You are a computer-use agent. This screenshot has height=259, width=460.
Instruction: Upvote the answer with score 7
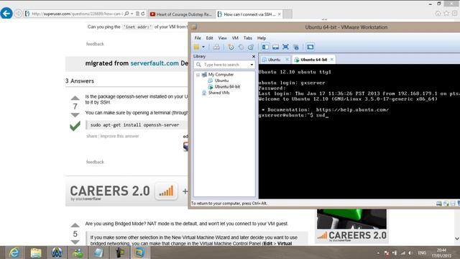click(75, 98)
